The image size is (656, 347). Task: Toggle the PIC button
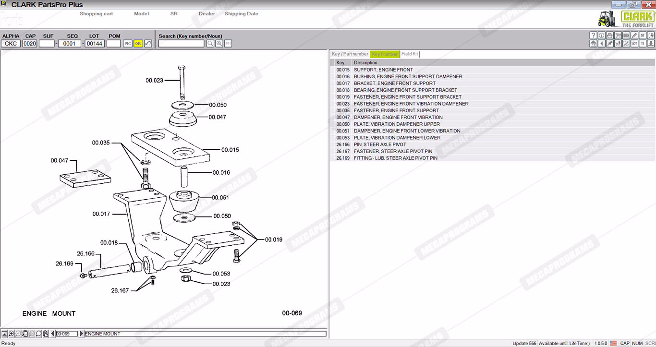pos(127,44)
